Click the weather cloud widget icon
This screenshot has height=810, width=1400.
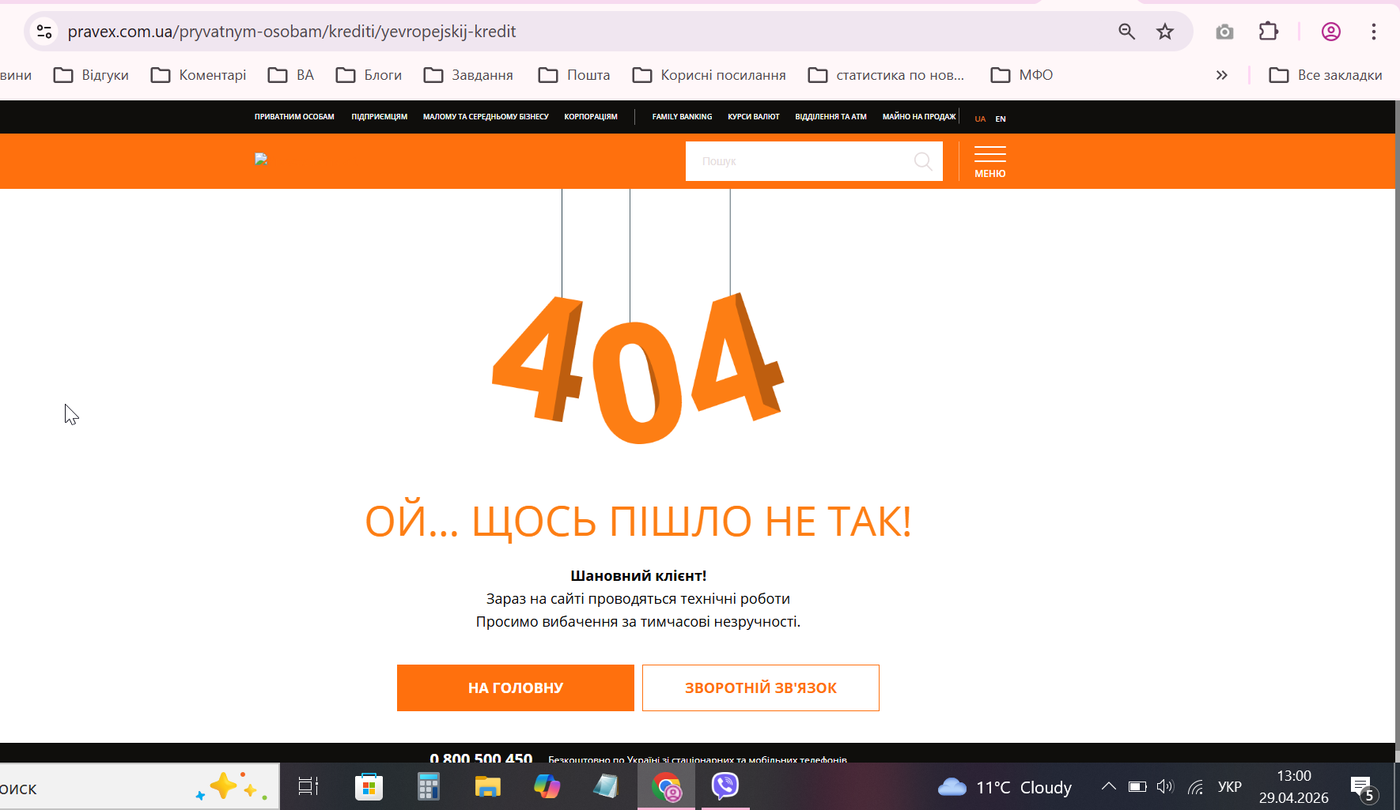952,787
